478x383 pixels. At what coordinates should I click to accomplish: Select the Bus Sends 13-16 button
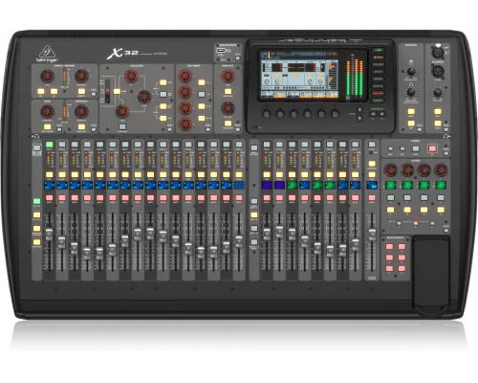[202, 119]
